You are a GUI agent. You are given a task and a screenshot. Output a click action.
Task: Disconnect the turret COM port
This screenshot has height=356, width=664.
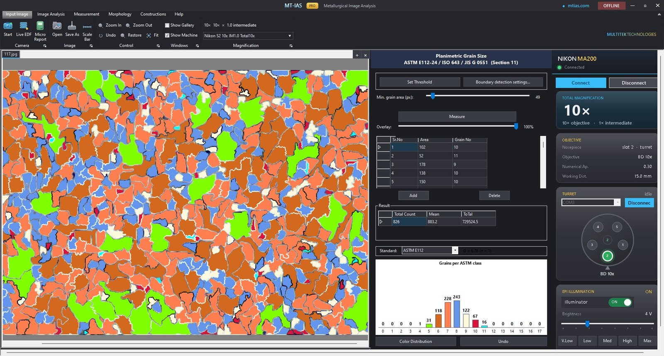coord(639,203)
